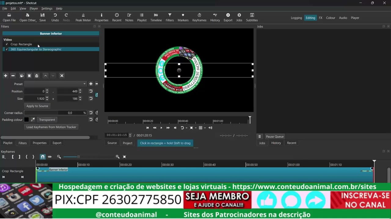Set padding colour to Transparent
Viewport: 391px width, 219px height.
click(47, 120)
